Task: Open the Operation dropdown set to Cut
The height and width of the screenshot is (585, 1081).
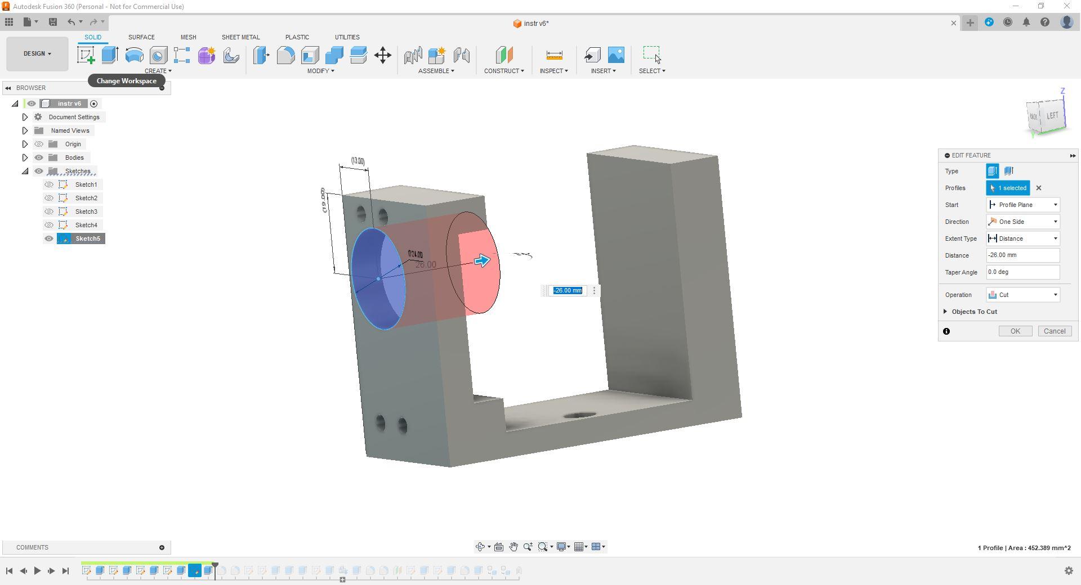Action: (1023, 295)
